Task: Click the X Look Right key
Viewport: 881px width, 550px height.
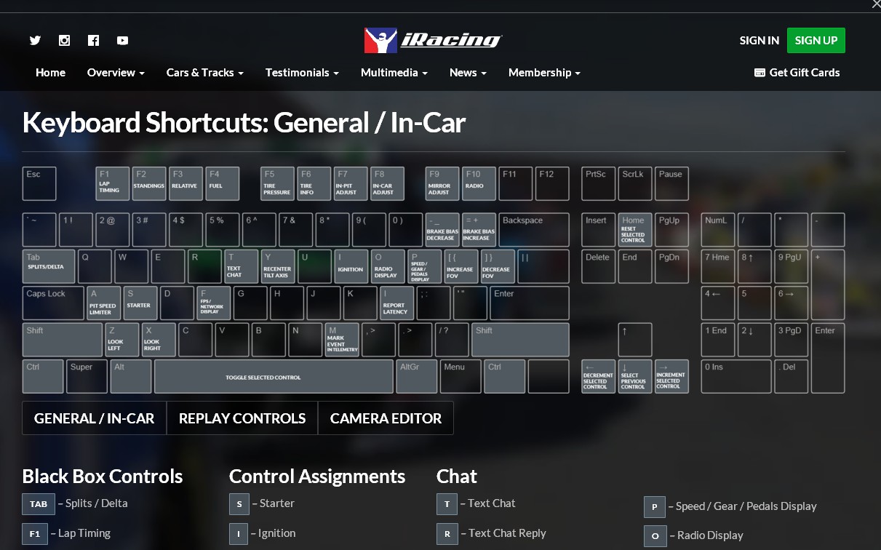Action: [159, 340]
